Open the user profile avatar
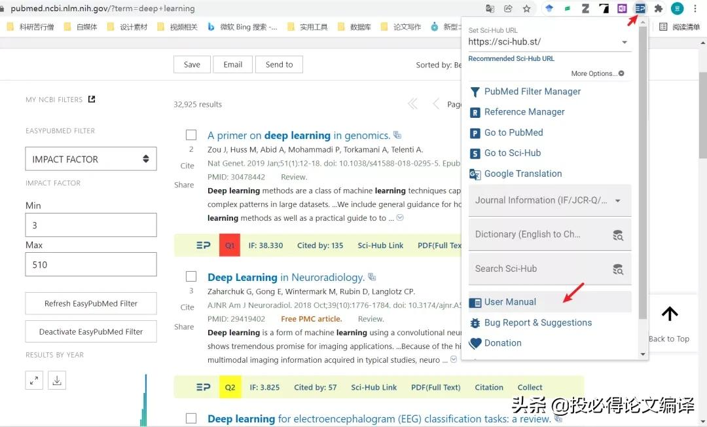707x427 pixels. [x=678, y=8]
